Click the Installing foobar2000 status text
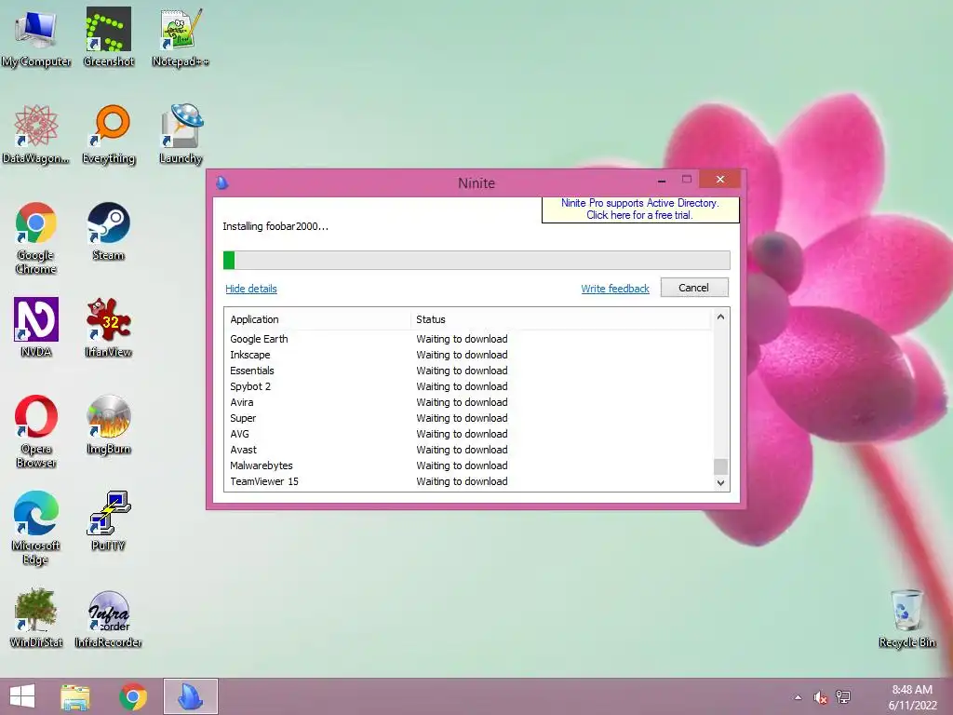This screenshot has height=715, width=953. pyautogui.click(x=275, y=226)
